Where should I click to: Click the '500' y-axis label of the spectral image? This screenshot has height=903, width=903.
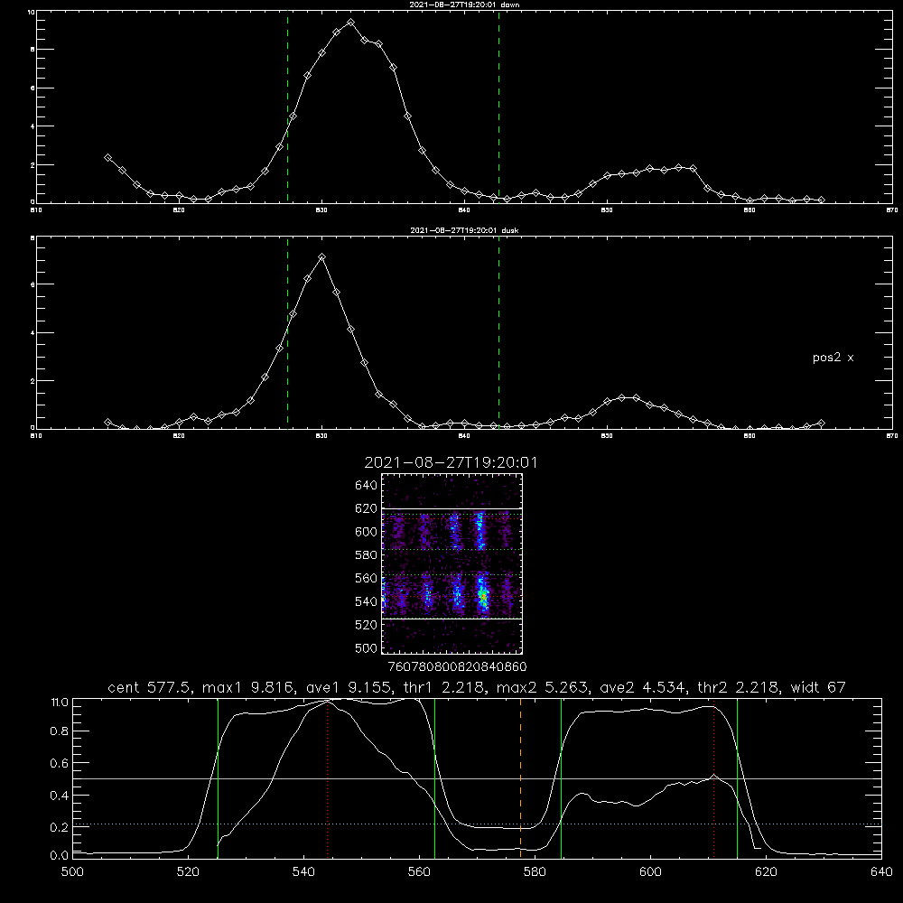point(366,647)
